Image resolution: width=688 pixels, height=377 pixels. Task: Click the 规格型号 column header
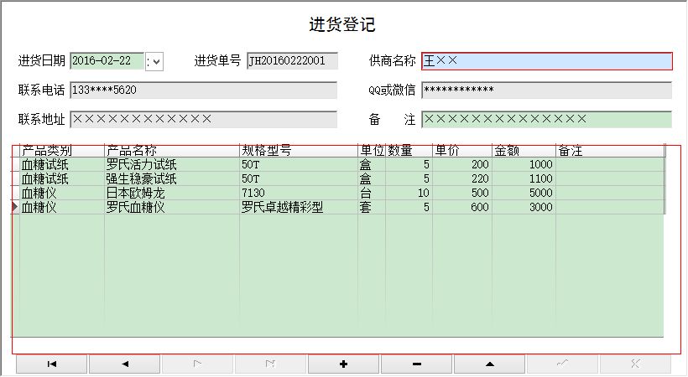click(x=299, y=151)
